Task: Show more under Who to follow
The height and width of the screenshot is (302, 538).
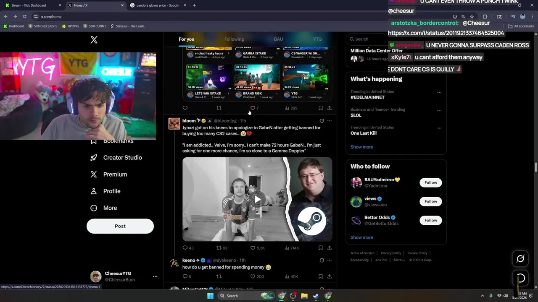Action: point(361,237)
